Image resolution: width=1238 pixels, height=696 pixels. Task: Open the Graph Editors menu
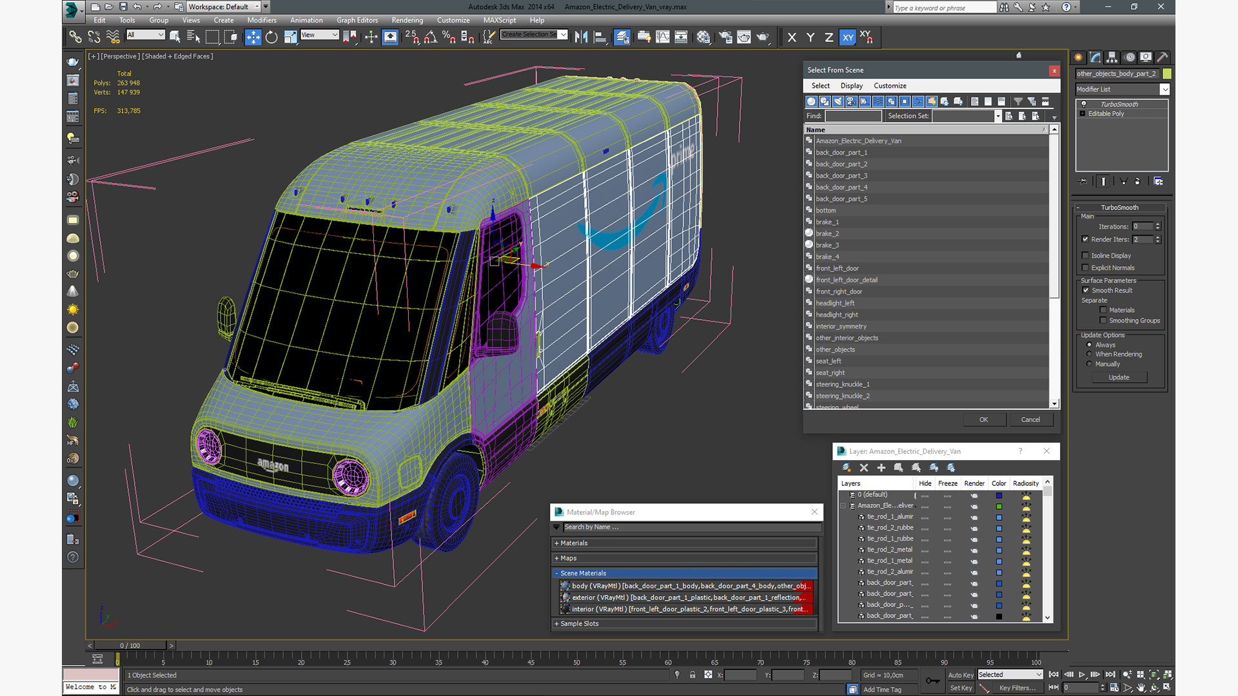(x=357, y=20)
